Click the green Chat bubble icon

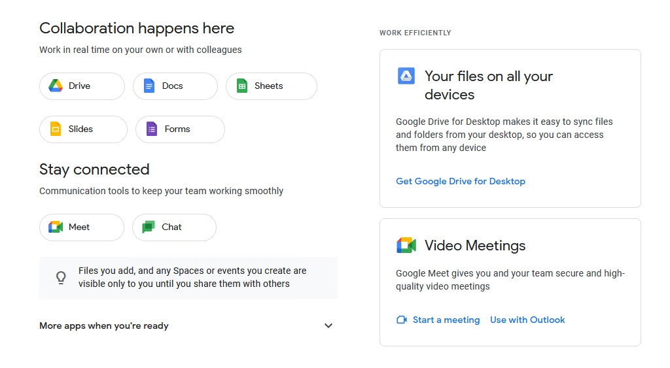pos(149,227)
